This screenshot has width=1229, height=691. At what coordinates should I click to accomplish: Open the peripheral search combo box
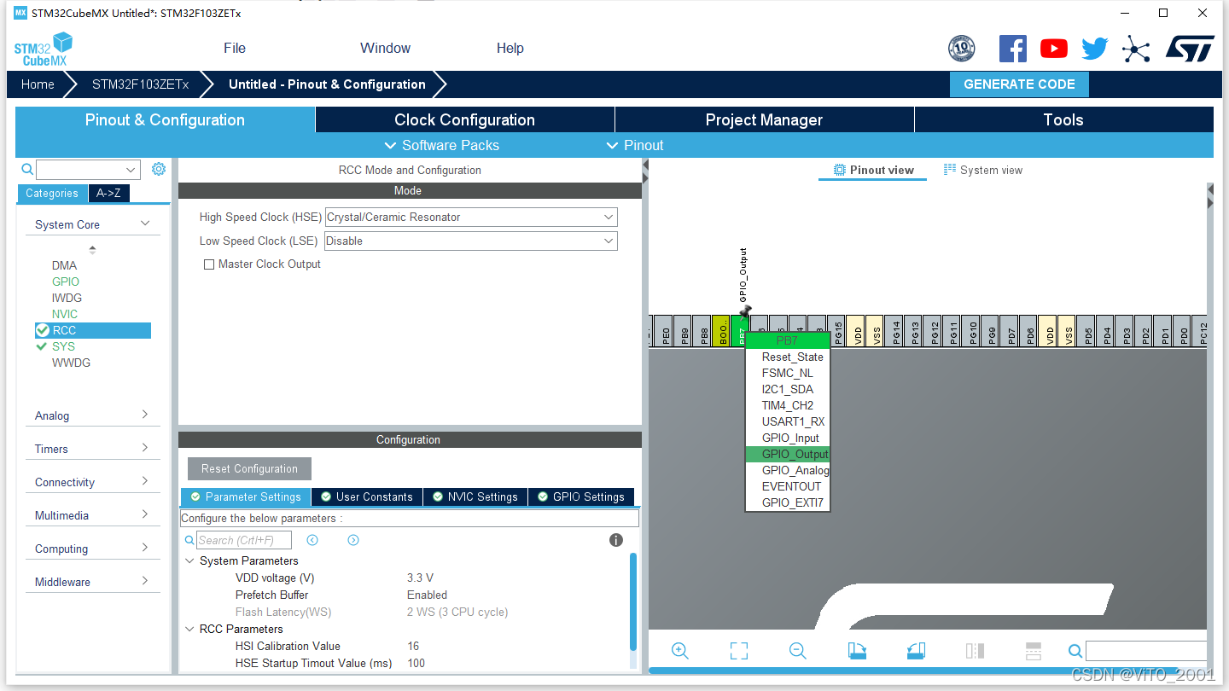pos(88,170)
